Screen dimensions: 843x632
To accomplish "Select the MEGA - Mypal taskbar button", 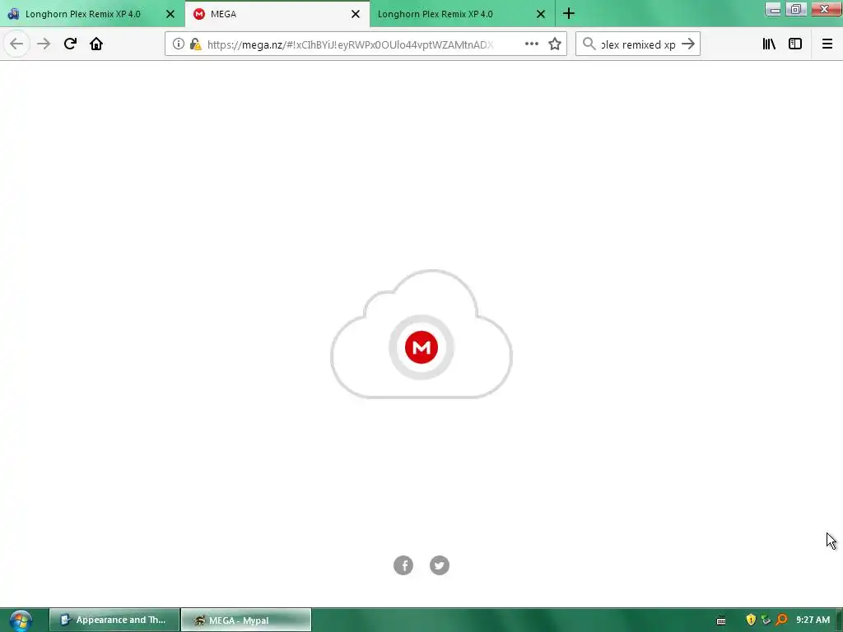I will [245, 620].
